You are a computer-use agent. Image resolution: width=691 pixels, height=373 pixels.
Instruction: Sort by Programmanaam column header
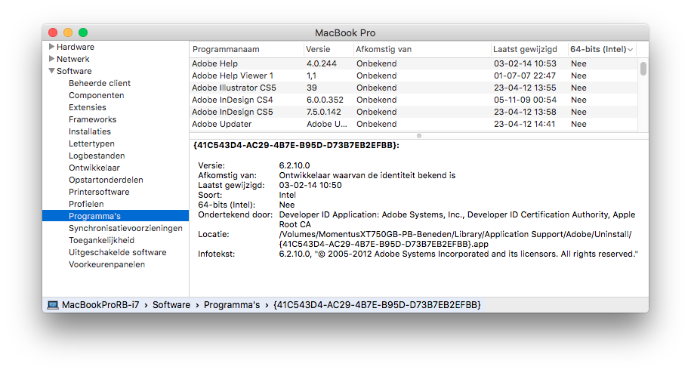pos(246,49)
